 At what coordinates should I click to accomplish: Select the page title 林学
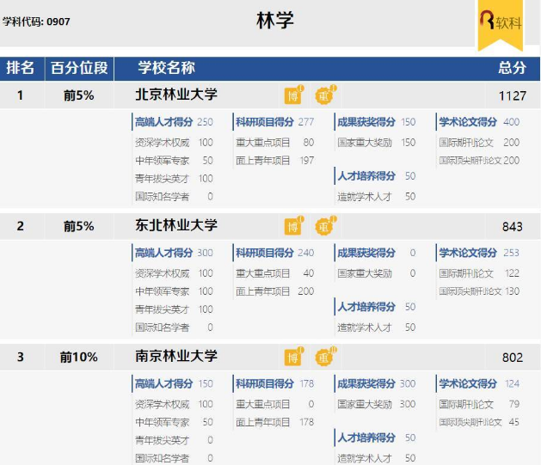[275, 20]
